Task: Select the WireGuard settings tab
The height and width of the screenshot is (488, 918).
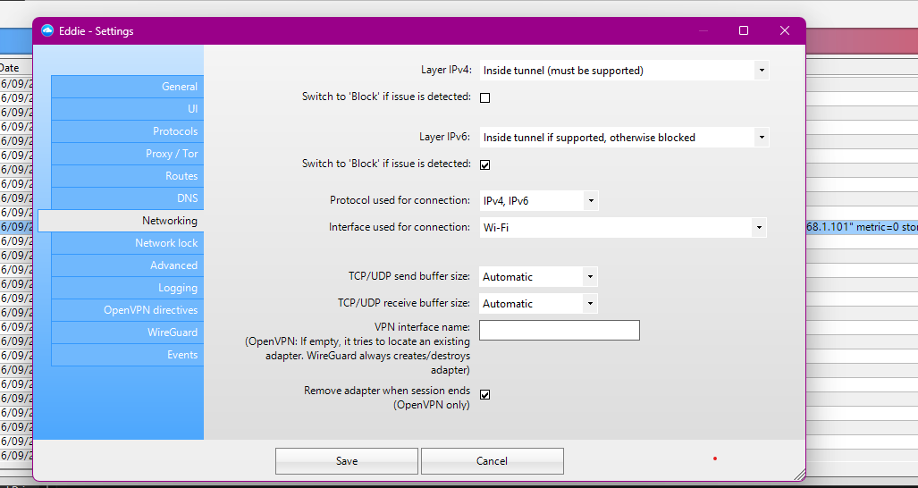Action: tap(127, 332)
